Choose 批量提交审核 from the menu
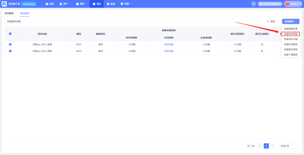The image size is (304, 155). pyautogui.click(x=290, y=49)
